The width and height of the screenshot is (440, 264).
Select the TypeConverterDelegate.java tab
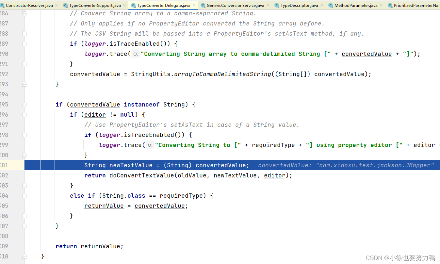pos(164,6)
